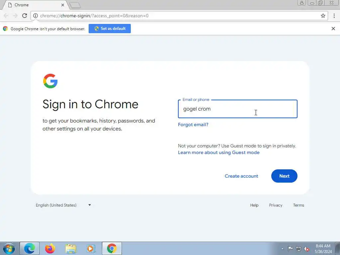Click the Chrome taskbar icon
Viewport: 340px width, 255px height.
click(x=112, y=248)
